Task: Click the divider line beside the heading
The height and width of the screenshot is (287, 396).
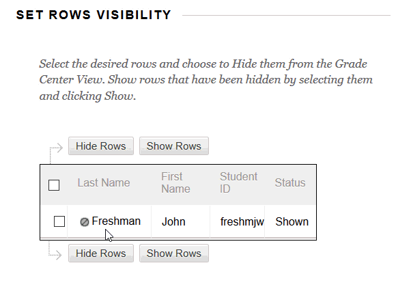Action: [286, 16]
